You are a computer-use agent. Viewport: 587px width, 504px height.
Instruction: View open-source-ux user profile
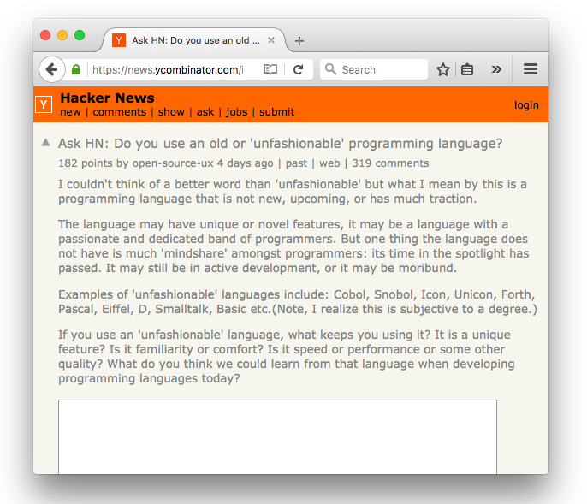173,163
